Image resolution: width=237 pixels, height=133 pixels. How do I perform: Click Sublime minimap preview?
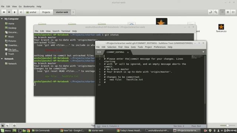(x=197, y=57)
